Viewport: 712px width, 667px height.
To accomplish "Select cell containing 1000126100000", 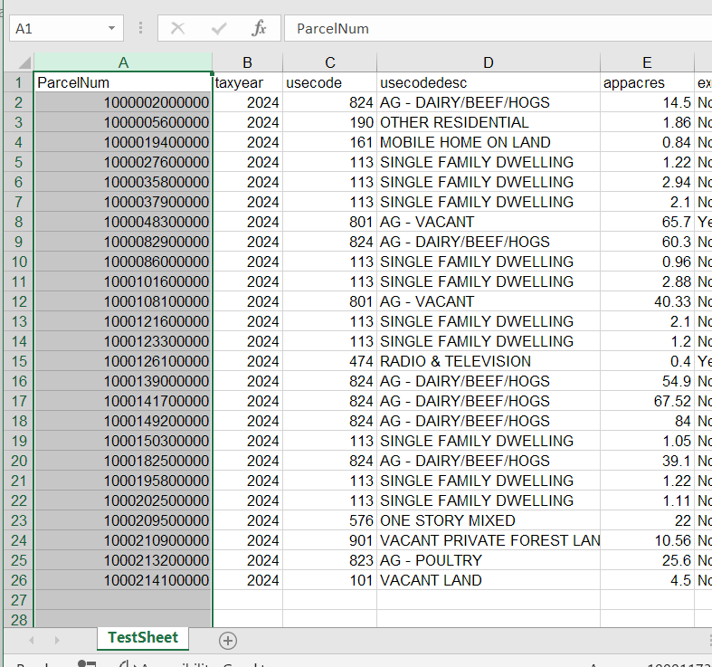I will (x=123, y=362).
